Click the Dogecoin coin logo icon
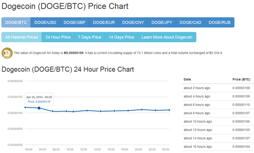Image resolution: width=254 pixels, height=153 pixels. [7, 53]
